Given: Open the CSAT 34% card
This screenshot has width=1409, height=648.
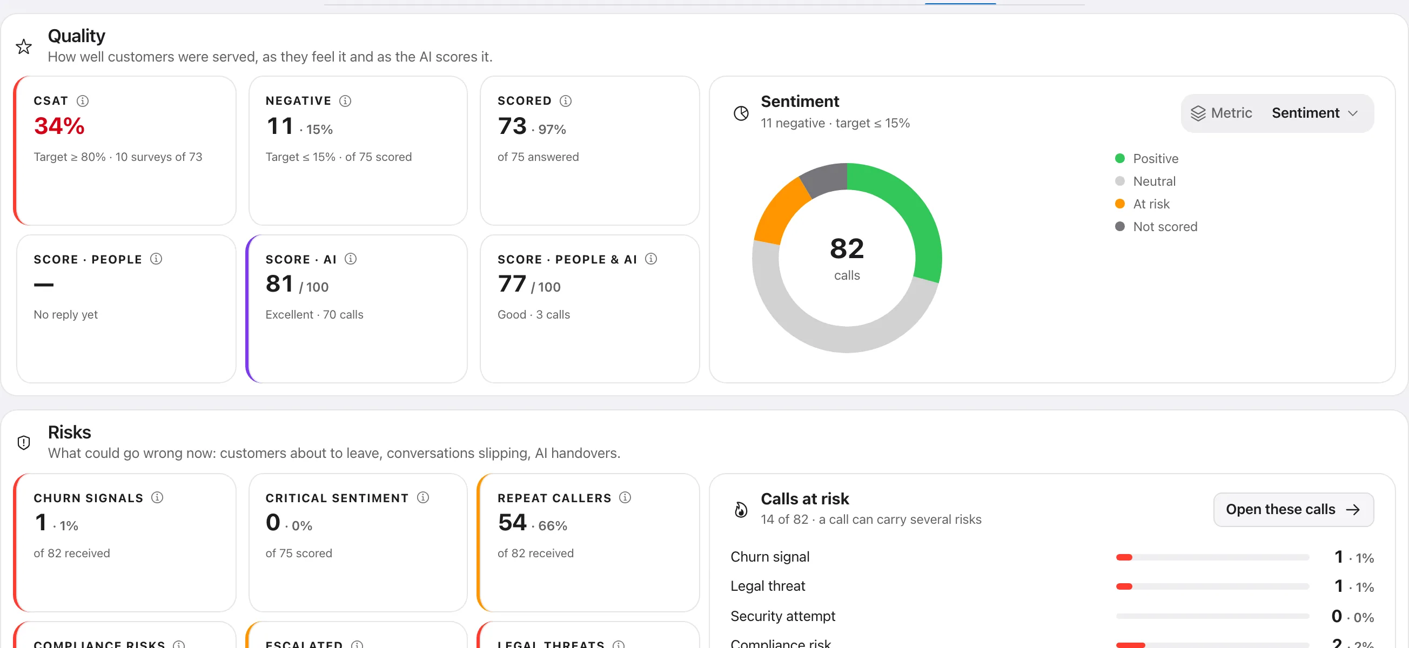Looking at the screenshot, I should (x=125, y=150).
